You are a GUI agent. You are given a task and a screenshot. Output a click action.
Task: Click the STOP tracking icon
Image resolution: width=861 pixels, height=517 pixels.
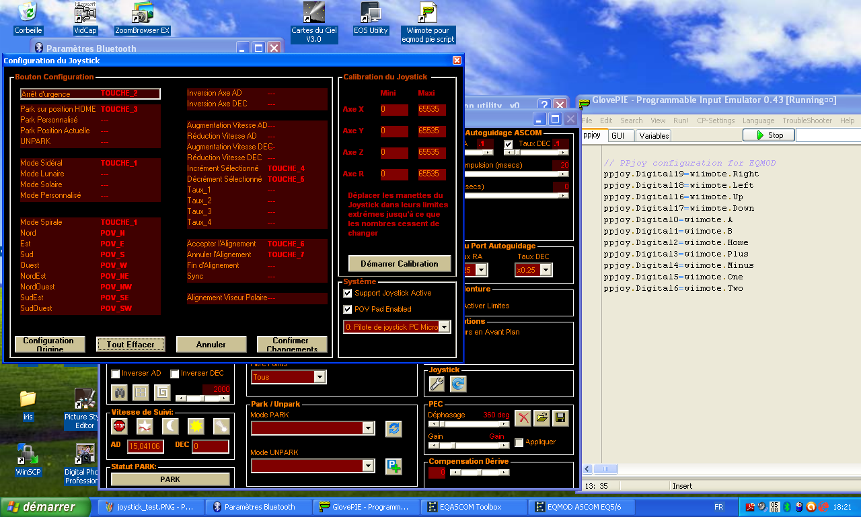click(119, 425)
